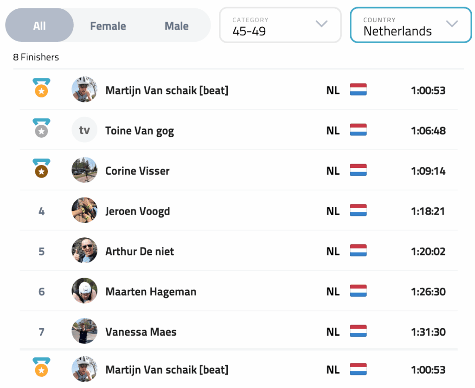Click Jeroen Voogd's avatar photo
Viewport: 475px width, 388px height.
pos(84,211)
